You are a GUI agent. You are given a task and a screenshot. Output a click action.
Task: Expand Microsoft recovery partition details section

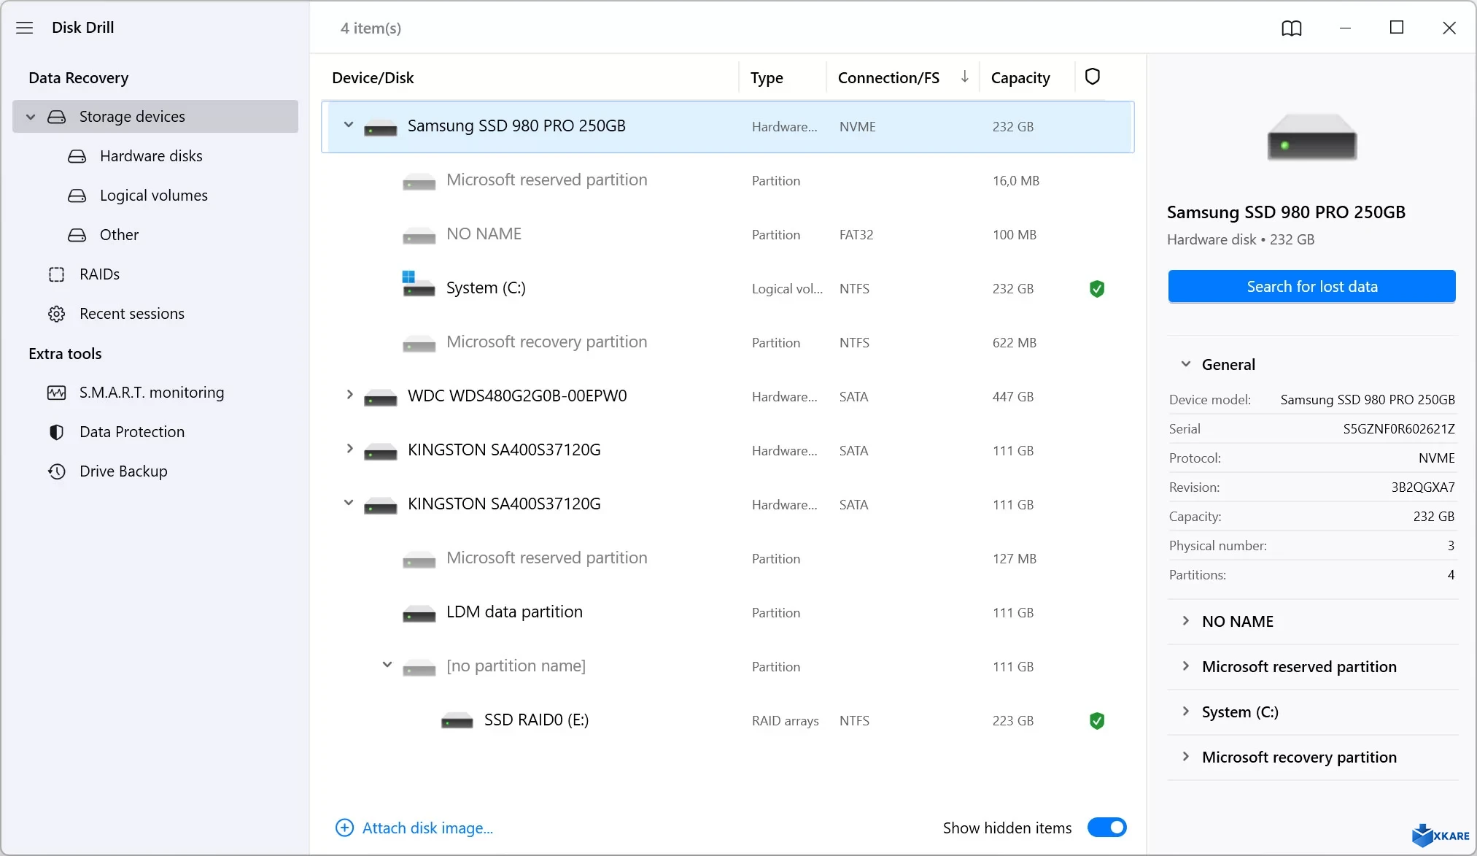pyautogui.click(x=1185, y=757)
